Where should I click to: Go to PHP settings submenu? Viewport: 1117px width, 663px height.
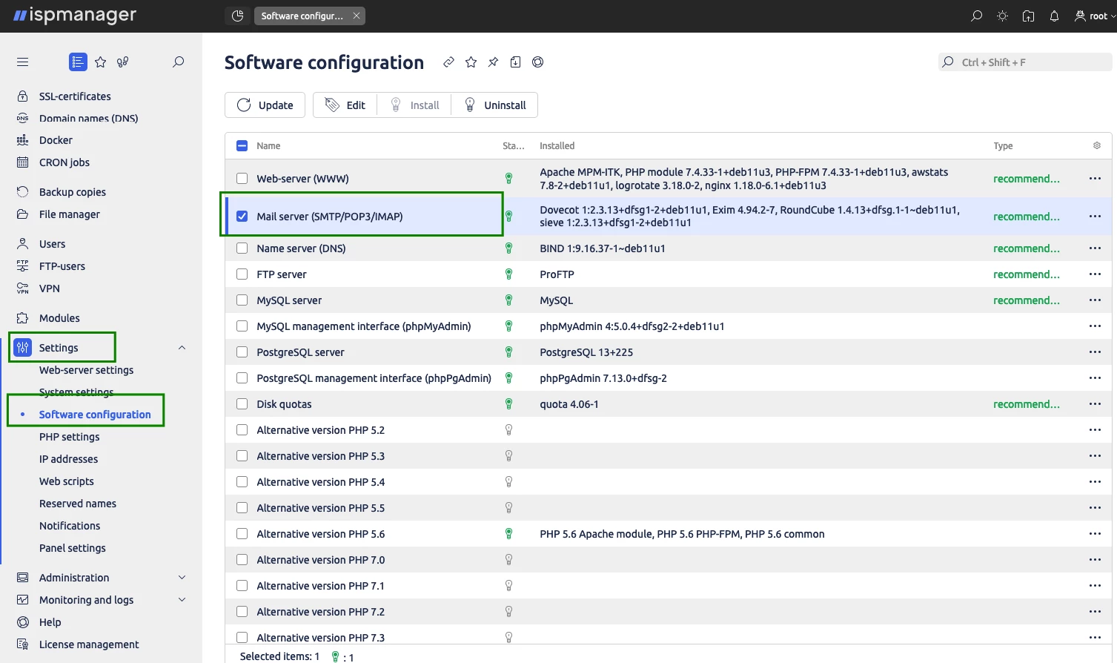70,437
